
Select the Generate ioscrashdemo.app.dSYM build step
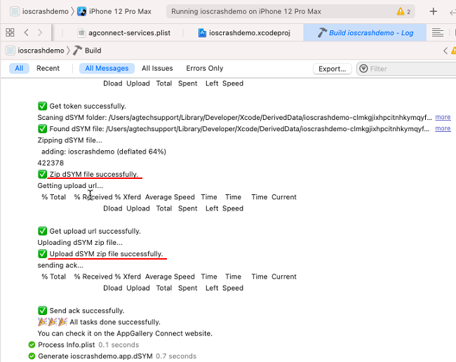point(95,356)
